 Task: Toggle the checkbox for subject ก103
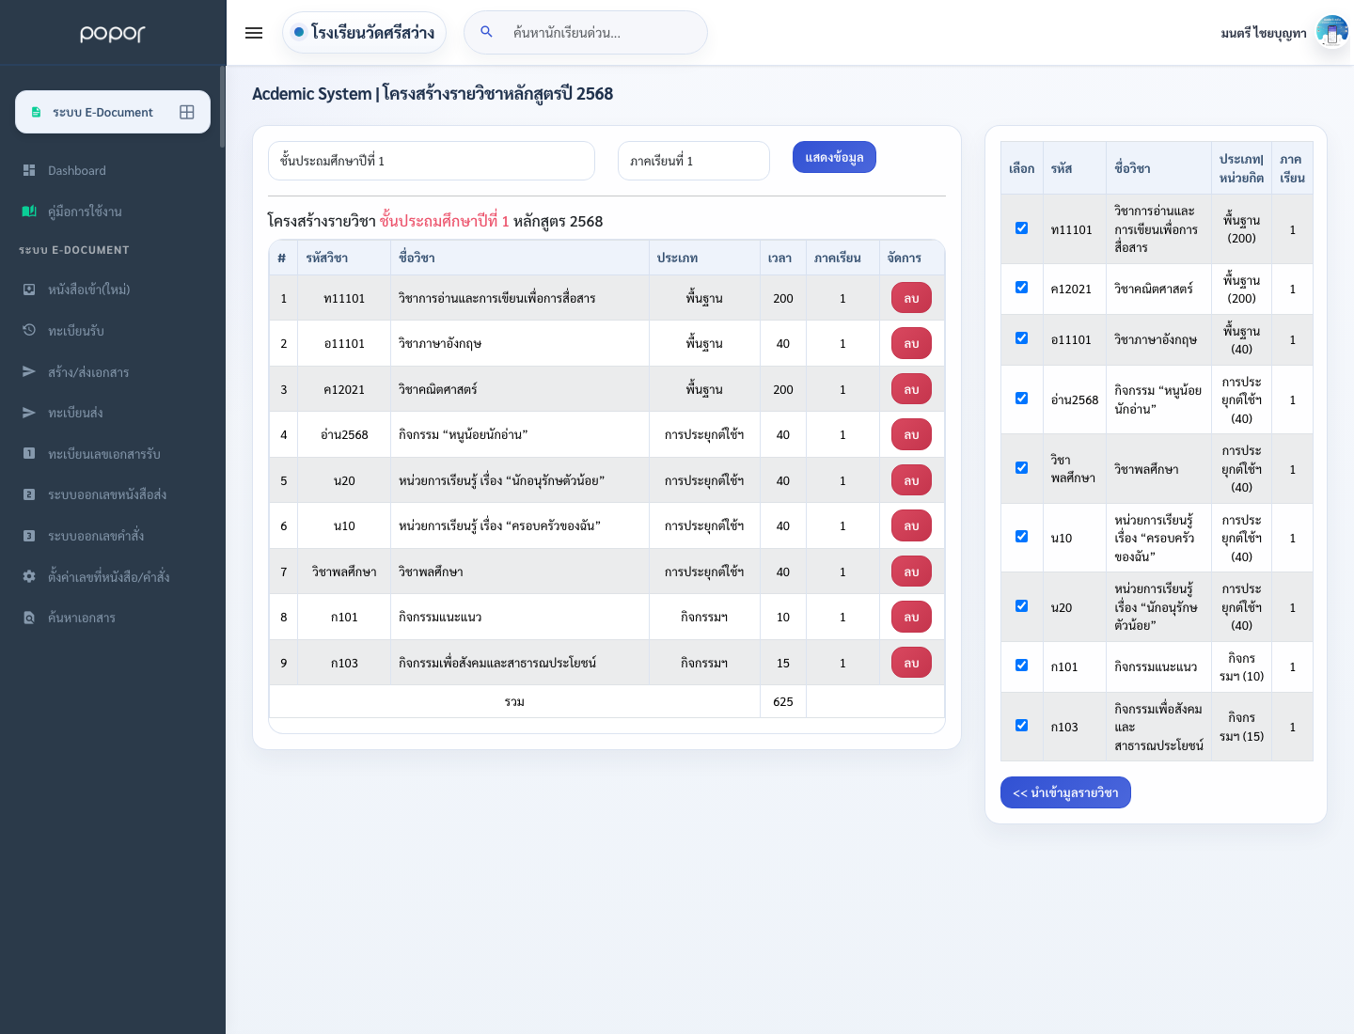tap(1021, 726)
